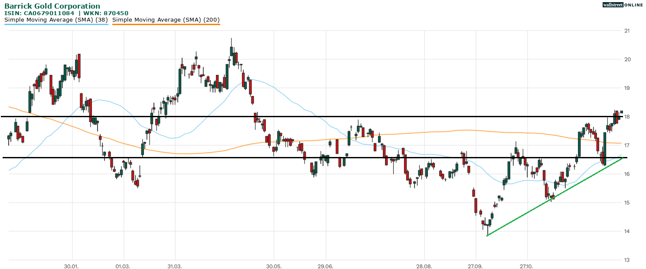Click the 21 price axis label
The width and height of the screenshot is (646, 269).
pyautogui.click(x=627, y=31)
